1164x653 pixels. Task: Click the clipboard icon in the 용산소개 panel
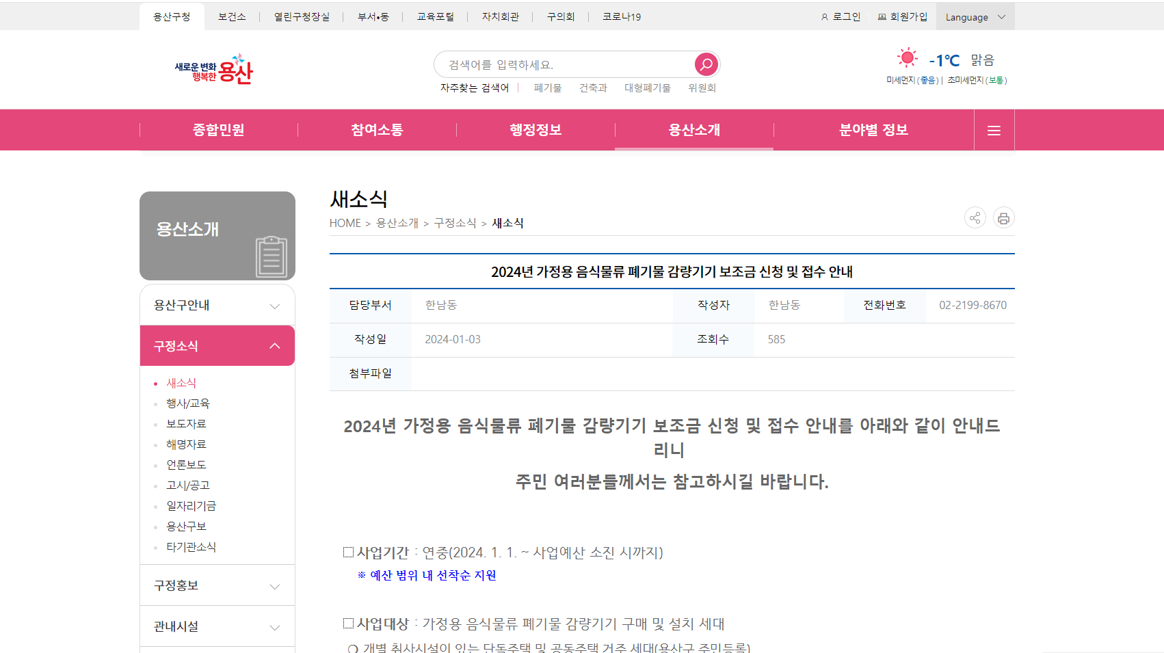click(x=272, y=256)
